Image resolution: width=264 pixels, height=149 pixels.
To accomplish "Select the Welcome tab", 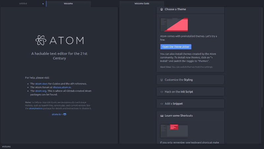I will [x=68, y=4].
